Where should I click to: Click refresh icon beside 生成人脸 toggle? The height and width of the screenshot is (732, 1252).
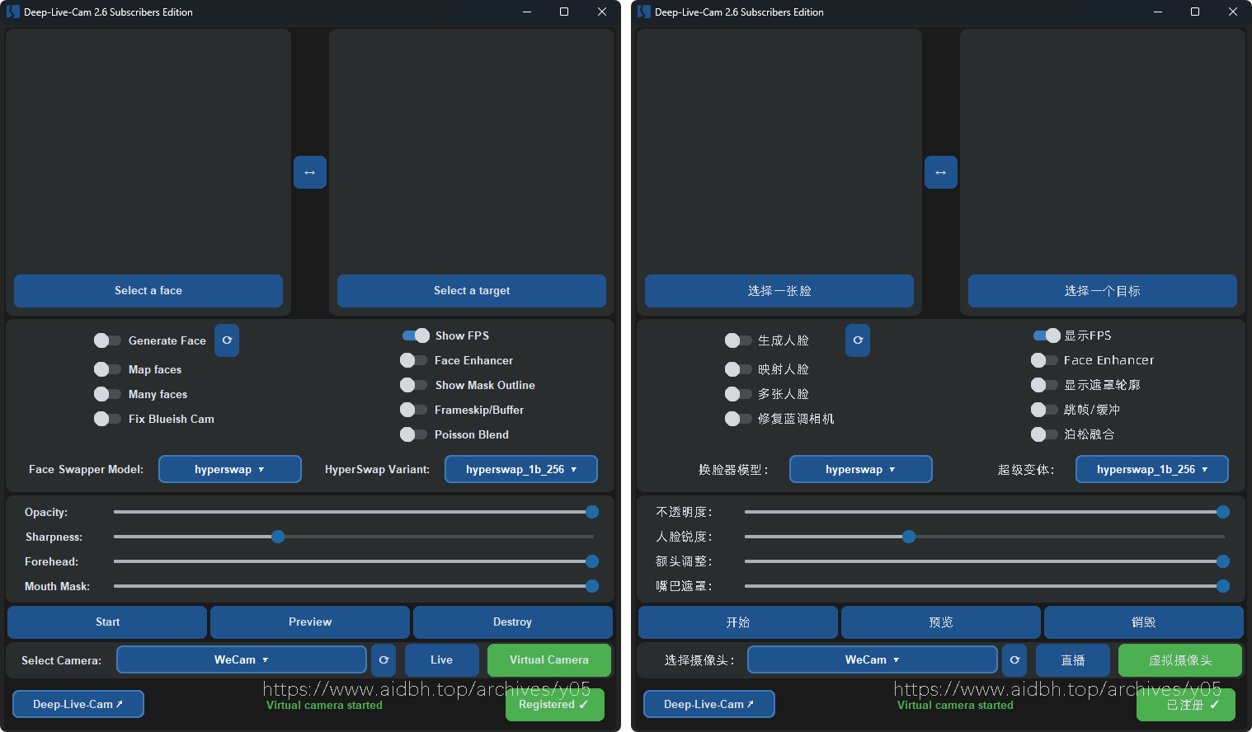pyautogui.click(x=858, y=340)
